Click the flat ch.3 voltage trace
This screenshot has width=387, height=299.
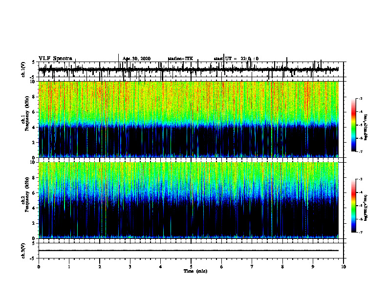coord(189,251)
